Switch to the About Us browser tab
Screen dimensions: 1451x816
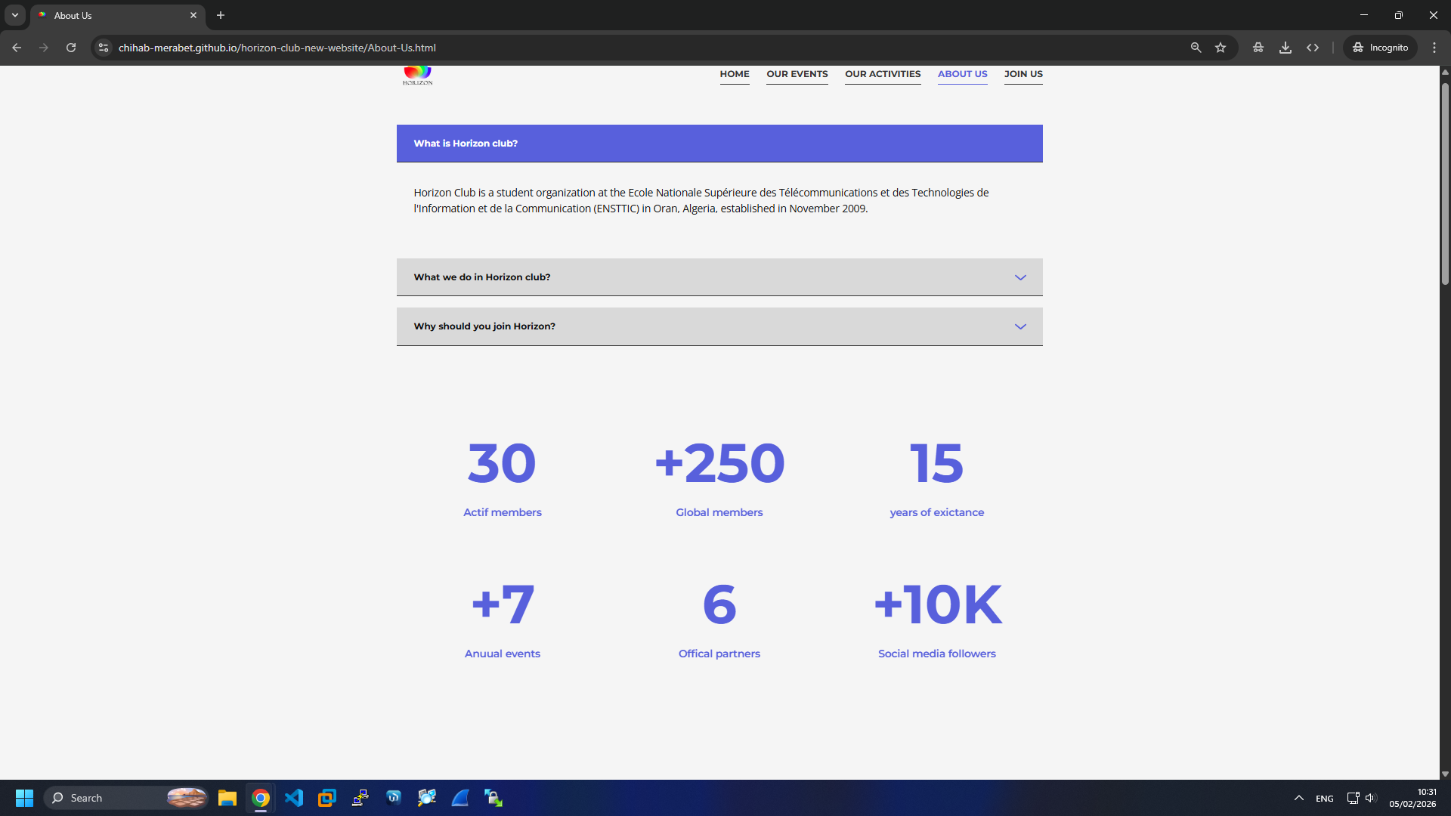click(x=106, y=15)
